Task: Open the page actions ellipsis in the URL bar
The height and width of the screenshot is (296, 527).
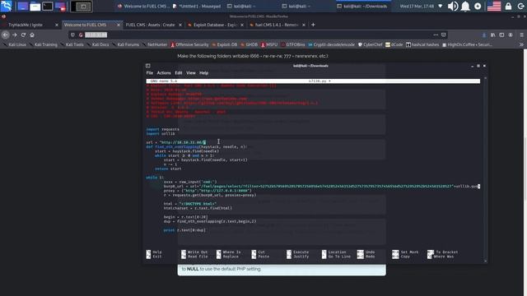Action: tap(436, 35)
